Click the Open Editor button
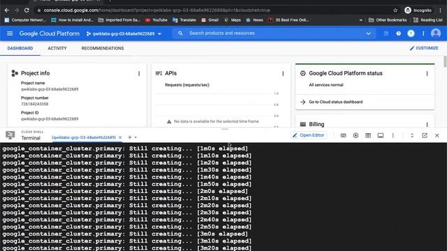447x251 pixels. (309, 135)
